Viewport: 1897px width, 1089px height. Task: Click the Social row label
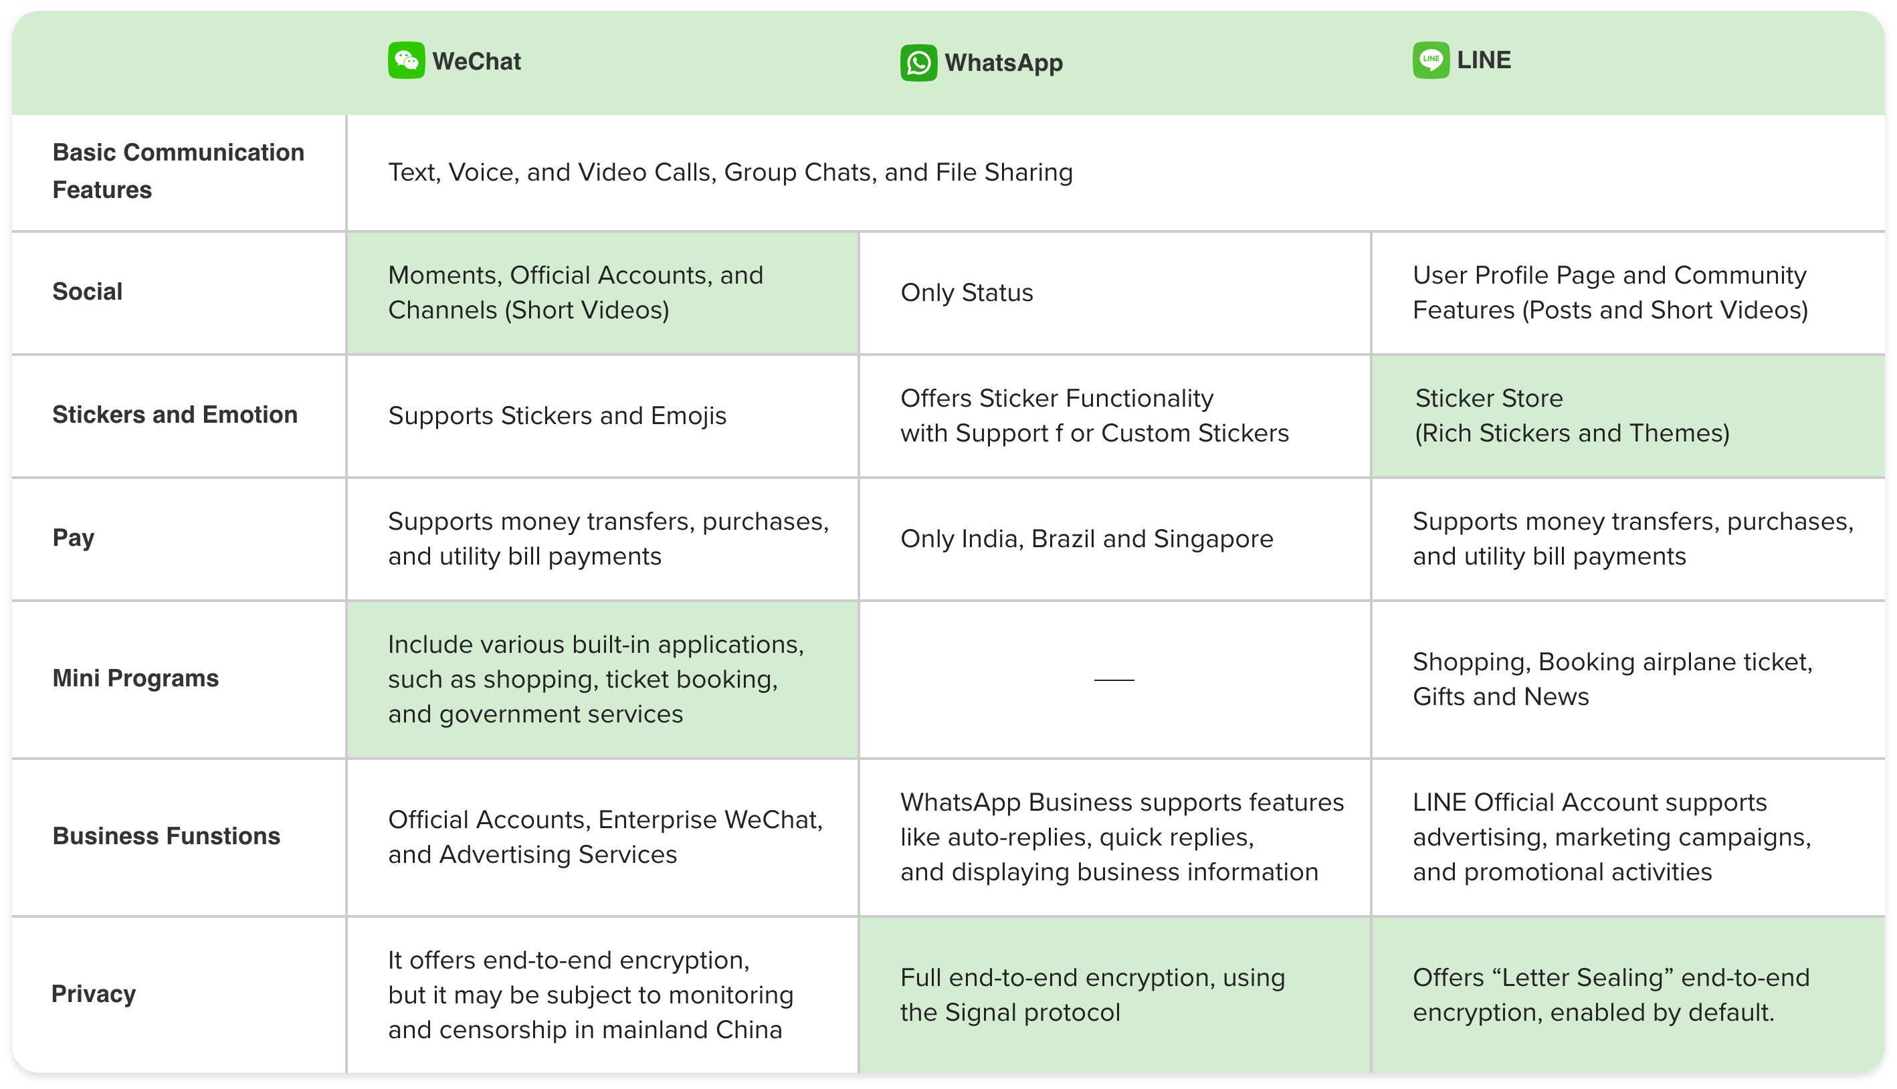pos(88,292)
